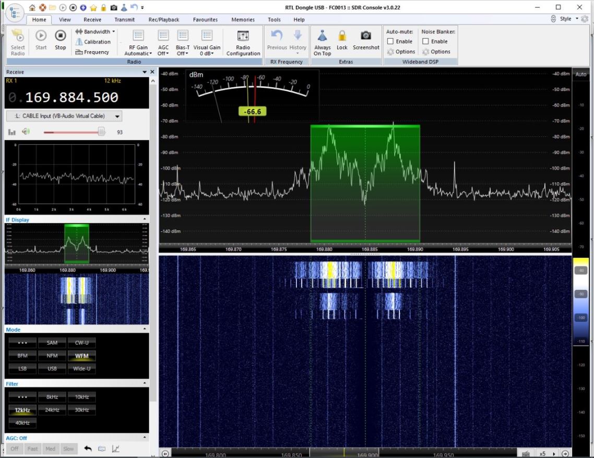Image resolution: width=594 pixels, height=458 pixels.
Task: Select NFM mode
Action: (x=52, y=356)
